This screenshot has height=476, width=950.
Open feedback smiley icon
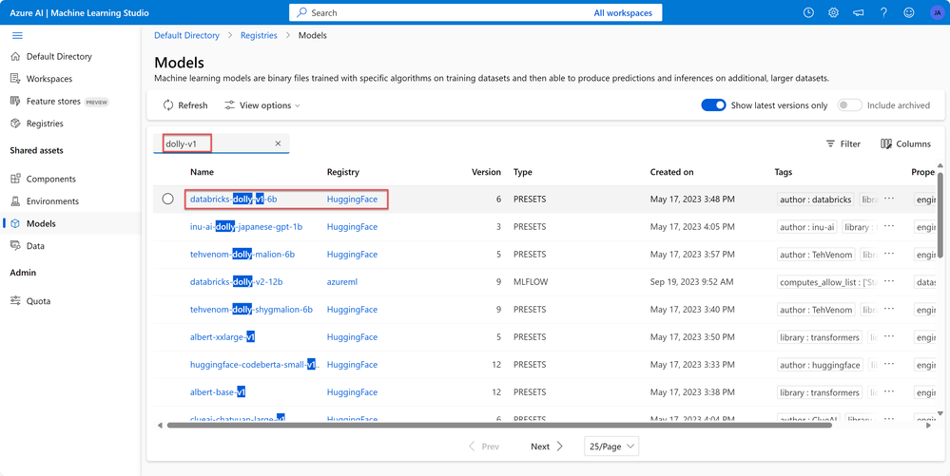point(909,12)
